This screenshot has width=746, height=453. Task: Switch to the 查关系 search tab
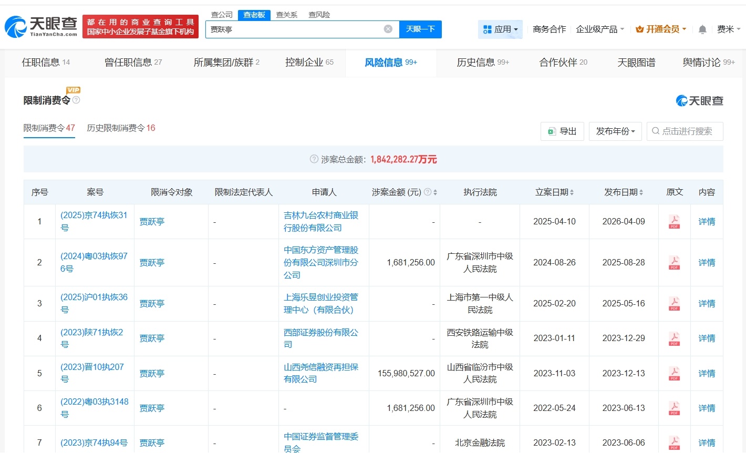[287, 15]
